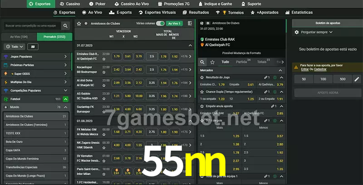Click the Cadastrar link
The image size is (363, 185).
coord(320,69)
